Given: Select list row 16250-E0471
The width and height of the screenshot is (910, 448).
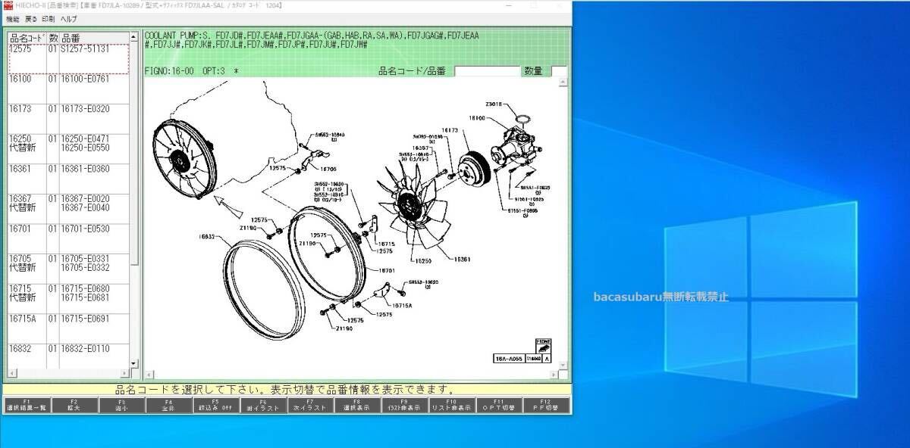Looking at the screenshot, I should [68, 148].
